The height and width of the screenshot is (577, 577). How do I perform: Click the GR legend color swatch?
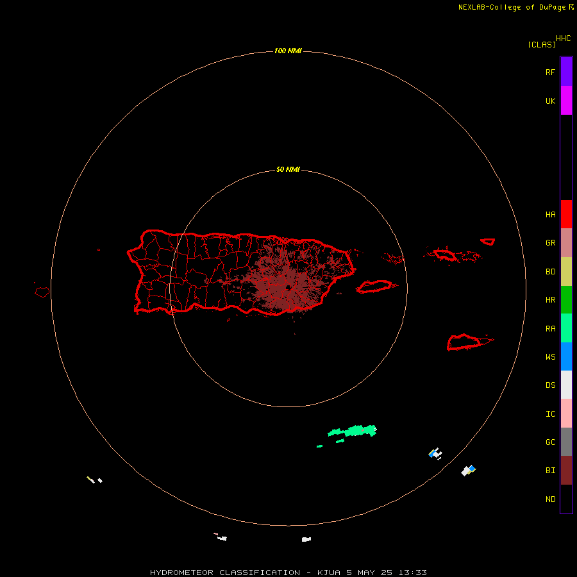(566, 243)
